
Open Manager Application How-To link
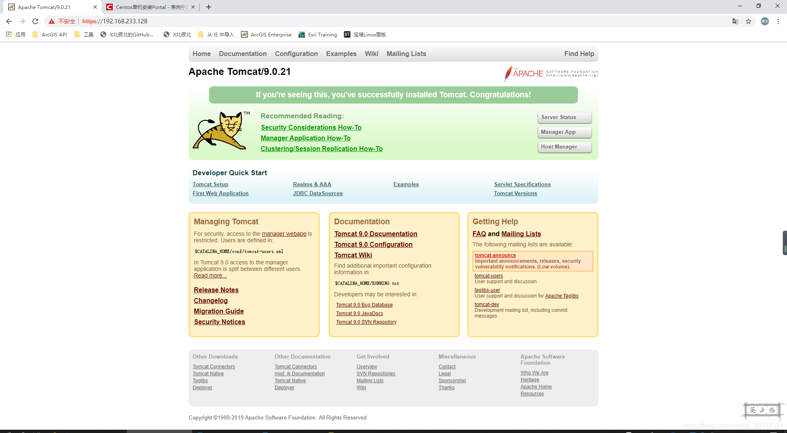point(306,138)
